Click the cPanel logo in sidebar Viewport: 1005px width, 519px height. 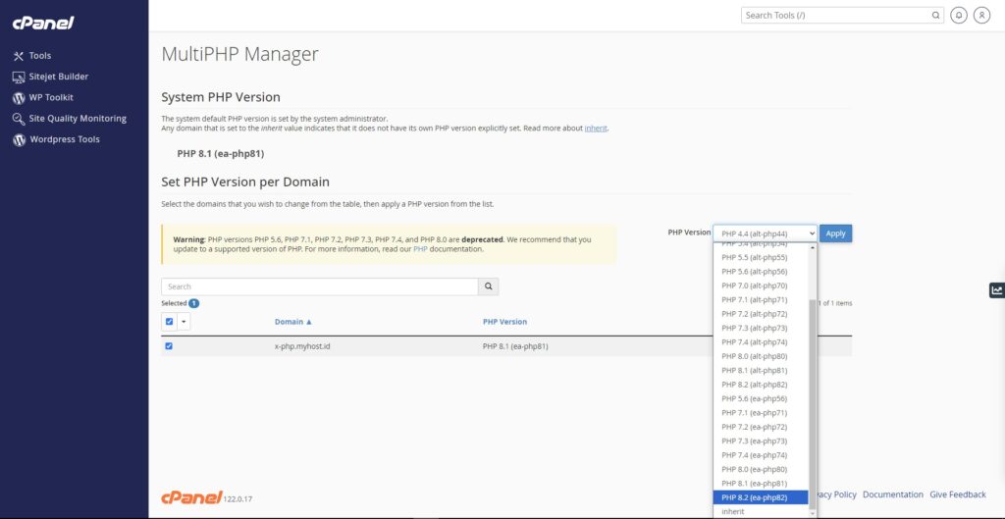[x=43, y=24]
